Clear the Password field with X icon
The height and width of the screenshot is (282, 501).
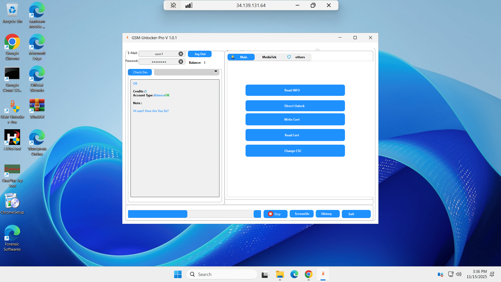coord(181,62)
